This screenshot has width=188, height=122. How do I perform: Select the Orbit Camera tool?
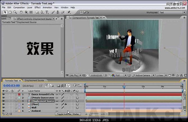tap(26, 12)
